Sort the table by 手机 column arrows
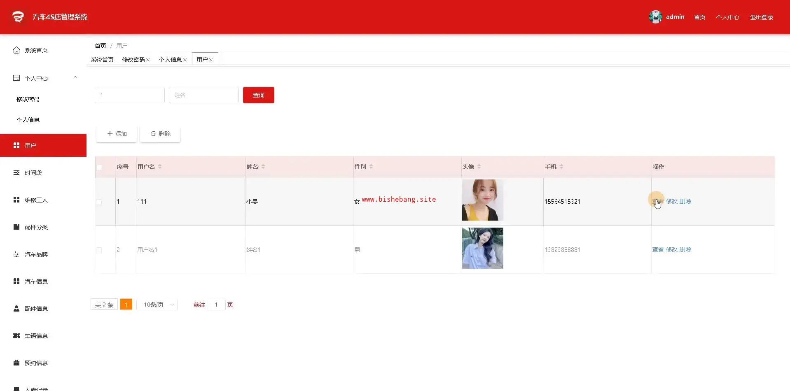The height and width of the screenshot is (391, 790). tap(561, 167)
